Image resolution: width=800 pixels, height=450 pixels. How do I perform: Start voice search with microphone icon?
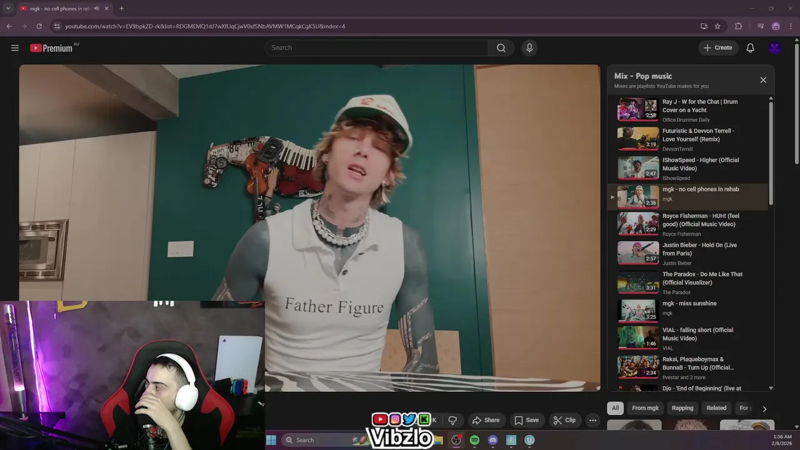(x=529, y=48)
